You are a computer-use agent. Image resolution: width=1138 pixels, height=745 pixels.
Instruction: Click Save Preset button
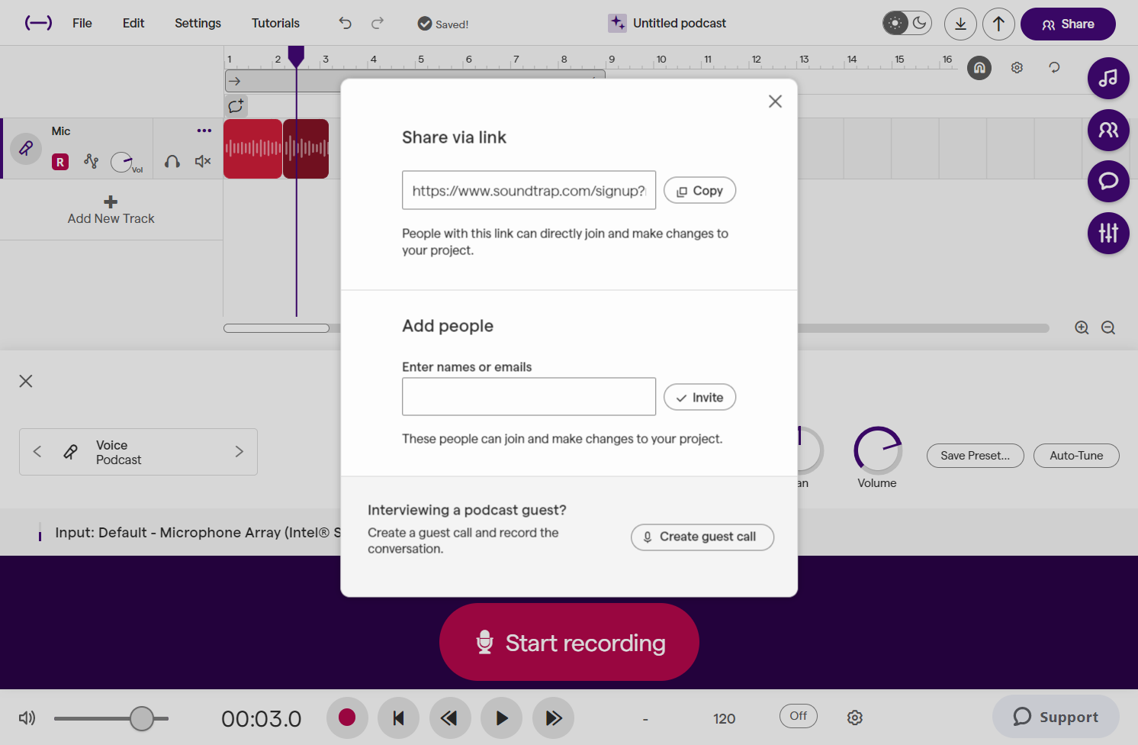click(975, 456)
